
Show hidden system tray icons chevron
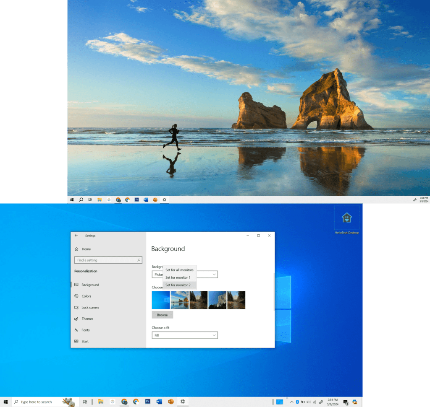click(x=291, y=402)
